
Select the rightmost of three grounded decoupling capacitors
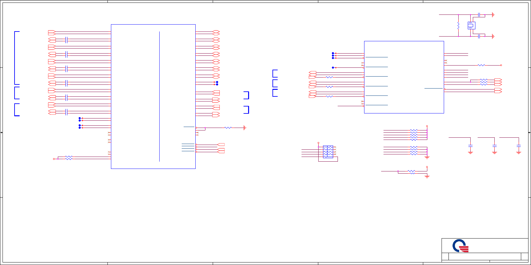[x=519, y=146]
